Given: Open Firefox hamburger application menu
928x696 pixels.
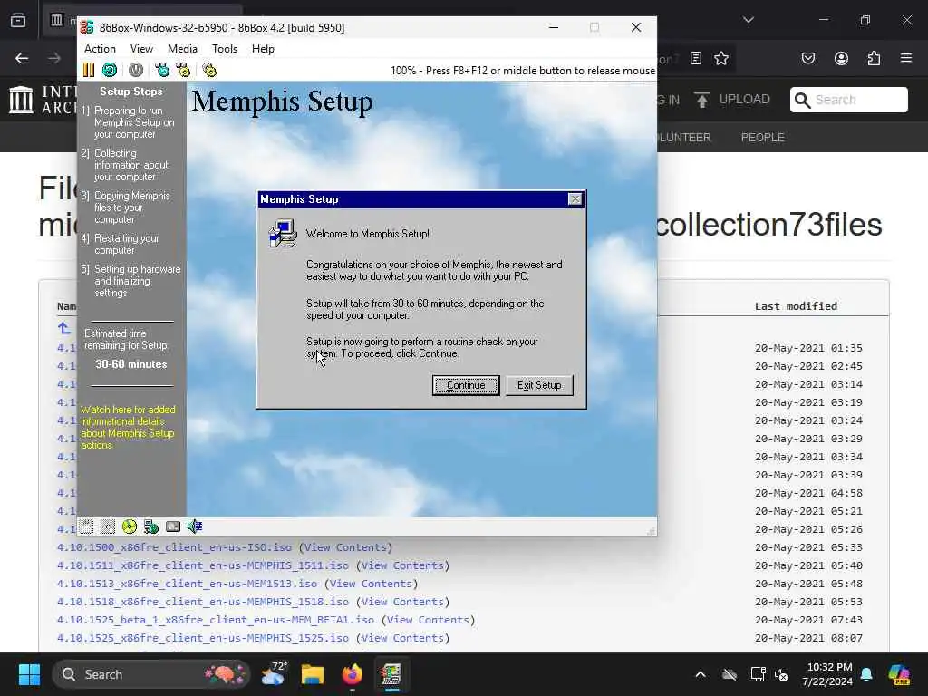Looking at the screenshot, I should pyautogui.click(x=906, y=58).
